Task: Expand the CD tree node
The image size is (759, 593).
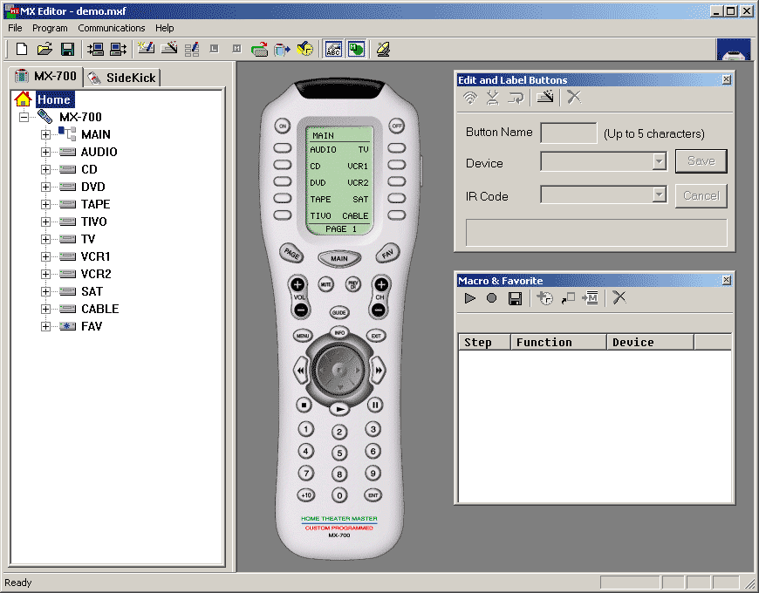Action: [45, 169]
